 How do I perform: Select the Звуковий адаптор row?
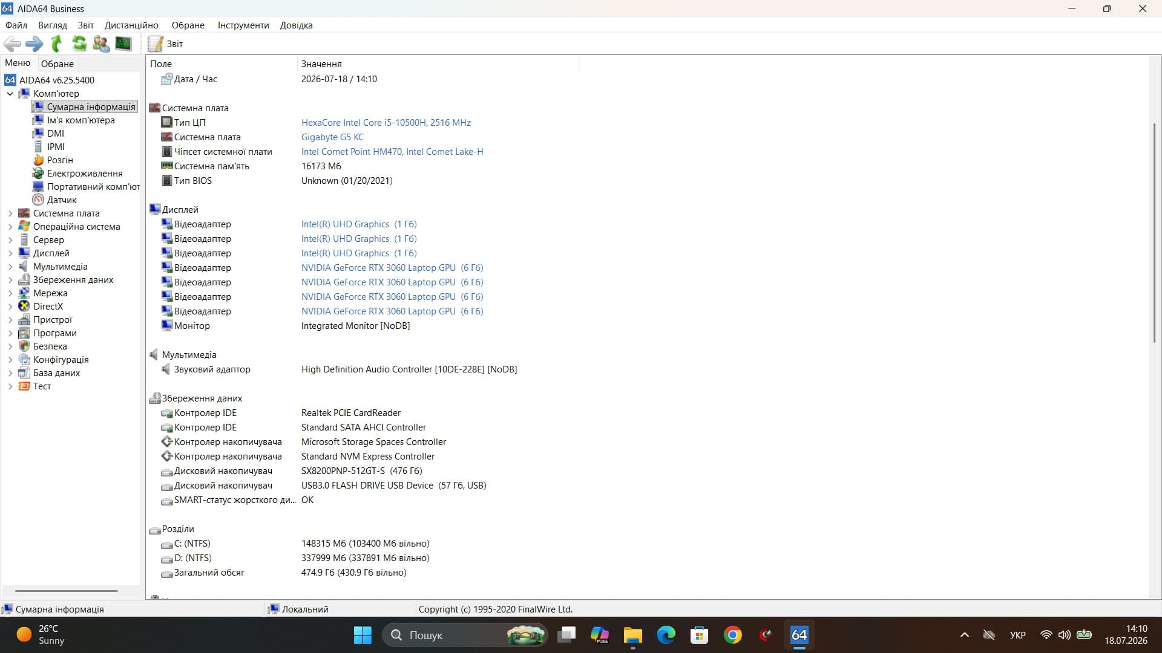[339, 369]
